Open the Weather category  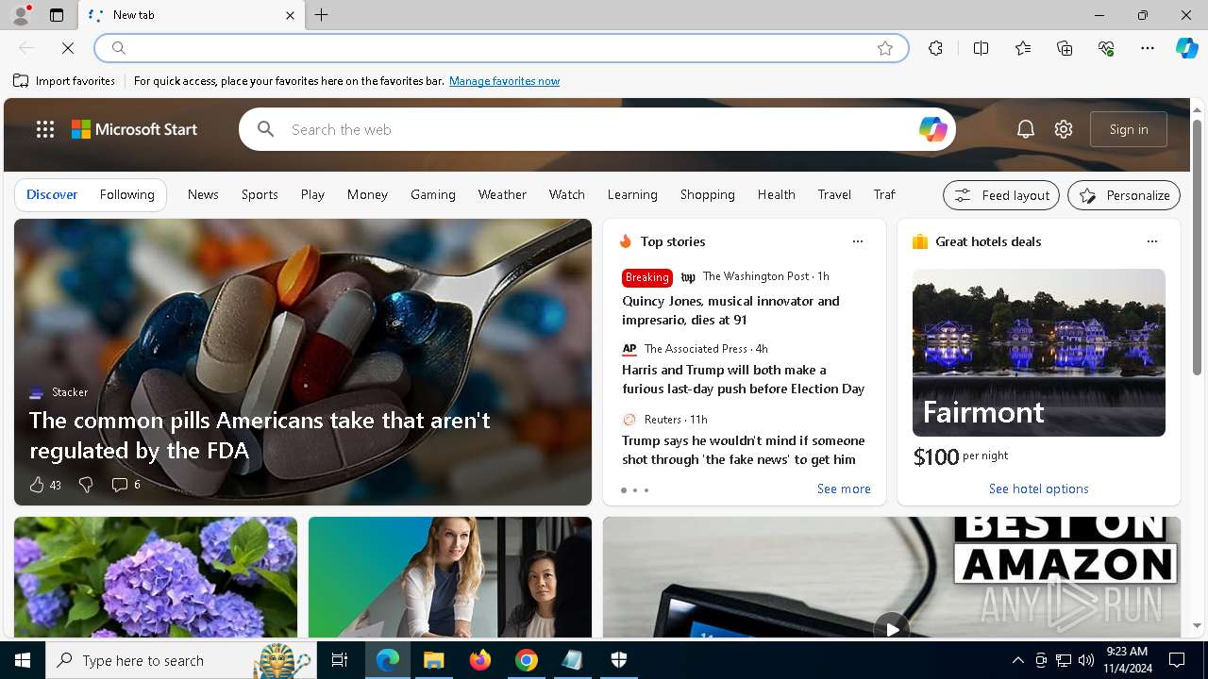click(502, 194)
